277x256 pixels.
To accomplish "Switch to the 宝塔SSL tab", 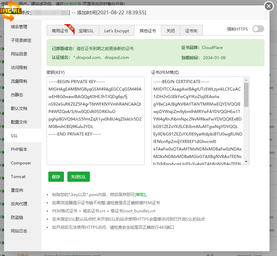I will [86, 31].
